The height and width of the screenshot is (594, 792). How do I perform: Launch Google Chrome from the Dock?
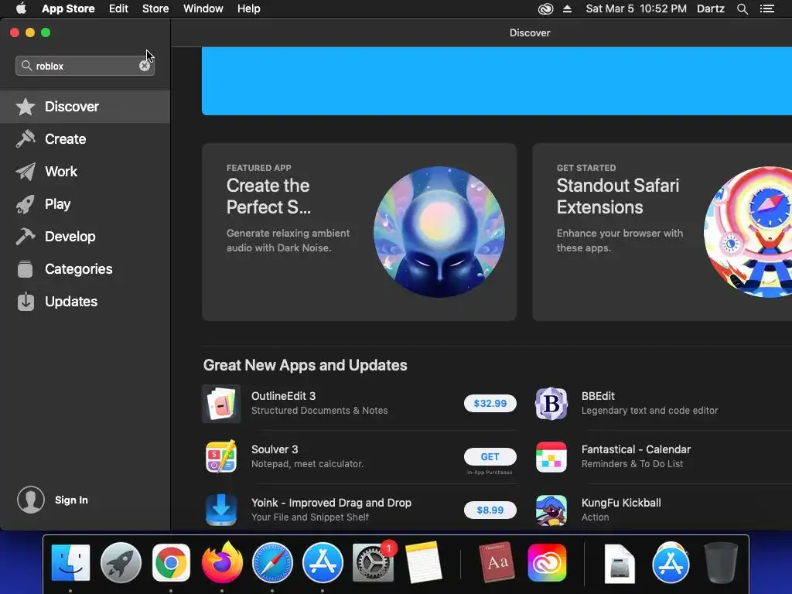171,563
